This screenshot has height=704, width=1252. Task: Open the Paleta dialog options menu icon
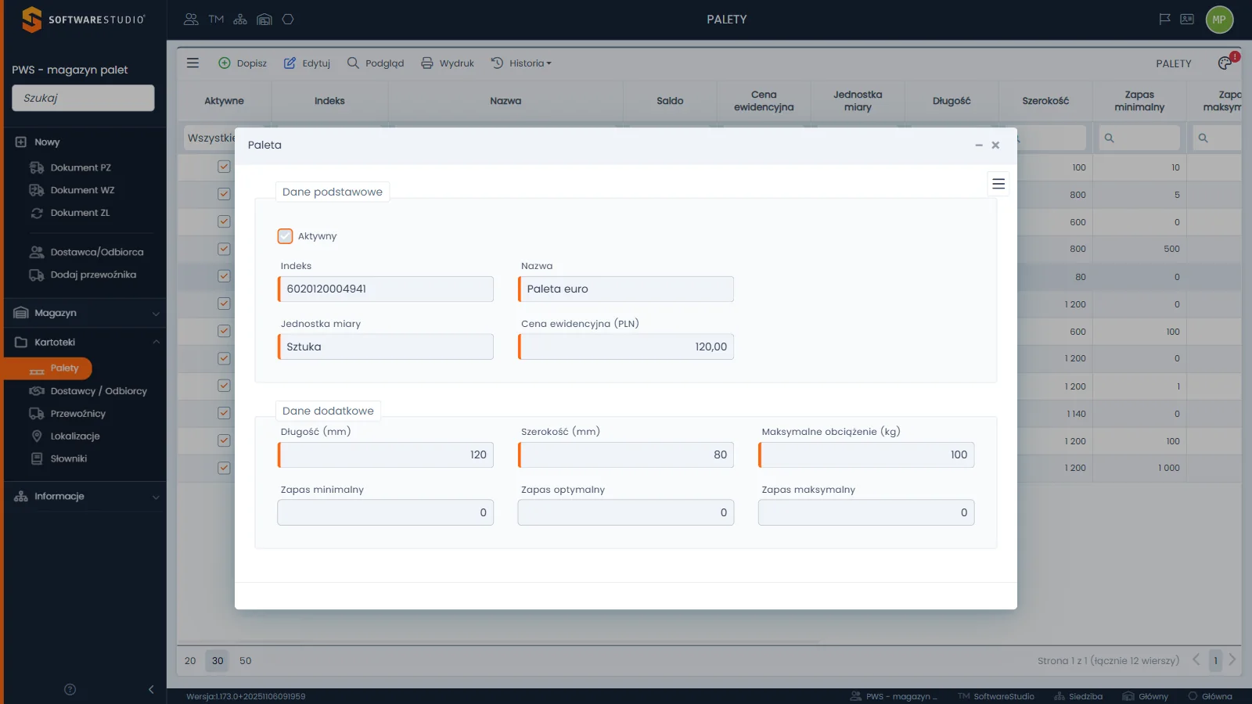pos(998,184)
